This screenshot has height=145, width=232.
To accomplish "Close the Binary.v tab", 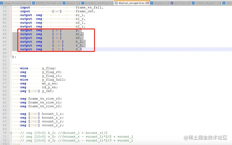I will click(79, 3).
